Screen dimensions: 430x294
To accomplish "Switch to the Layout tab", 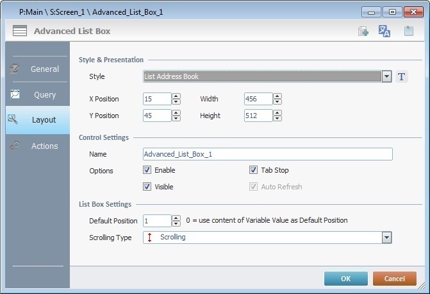I will (38, 120).
